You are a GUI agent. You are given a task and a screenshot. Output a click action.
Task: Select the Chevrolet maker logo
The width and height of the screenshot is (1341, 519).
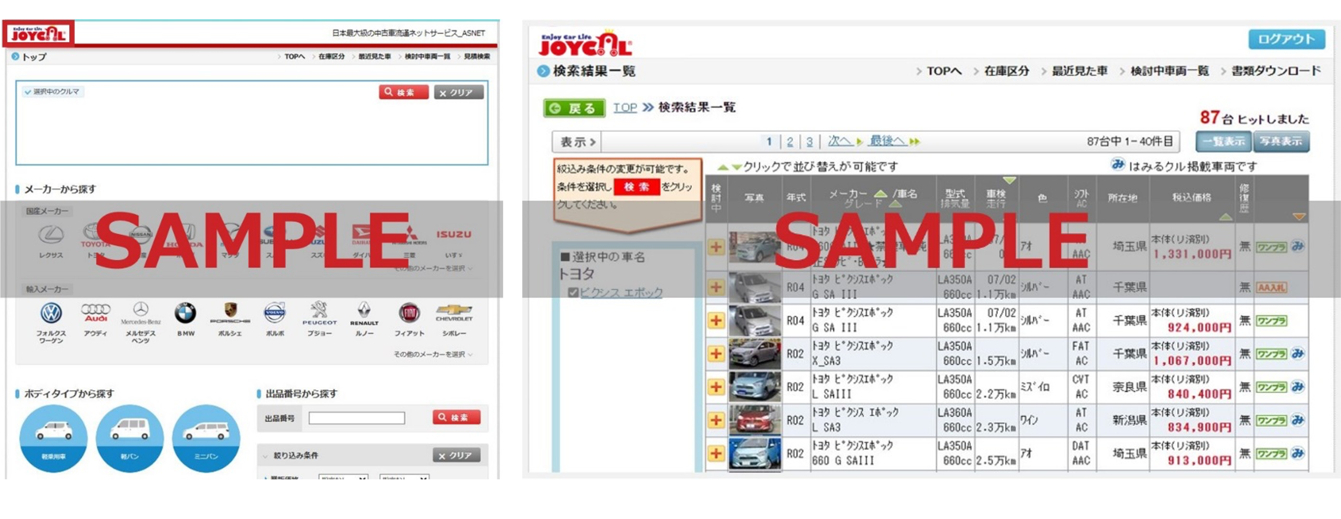click(x=454, y=312)
